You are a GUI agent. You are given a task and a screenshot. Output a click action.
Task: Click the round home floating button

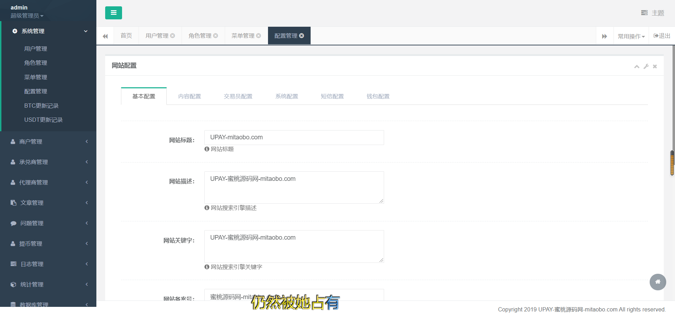(657, 282)
